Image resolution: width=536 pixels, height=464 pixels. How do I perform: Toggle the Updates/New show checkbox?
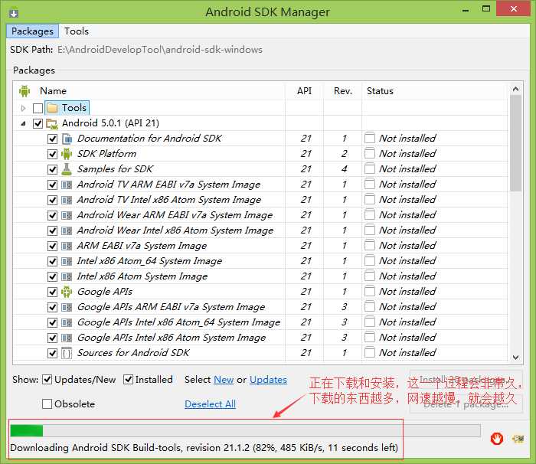click(47, 380)
